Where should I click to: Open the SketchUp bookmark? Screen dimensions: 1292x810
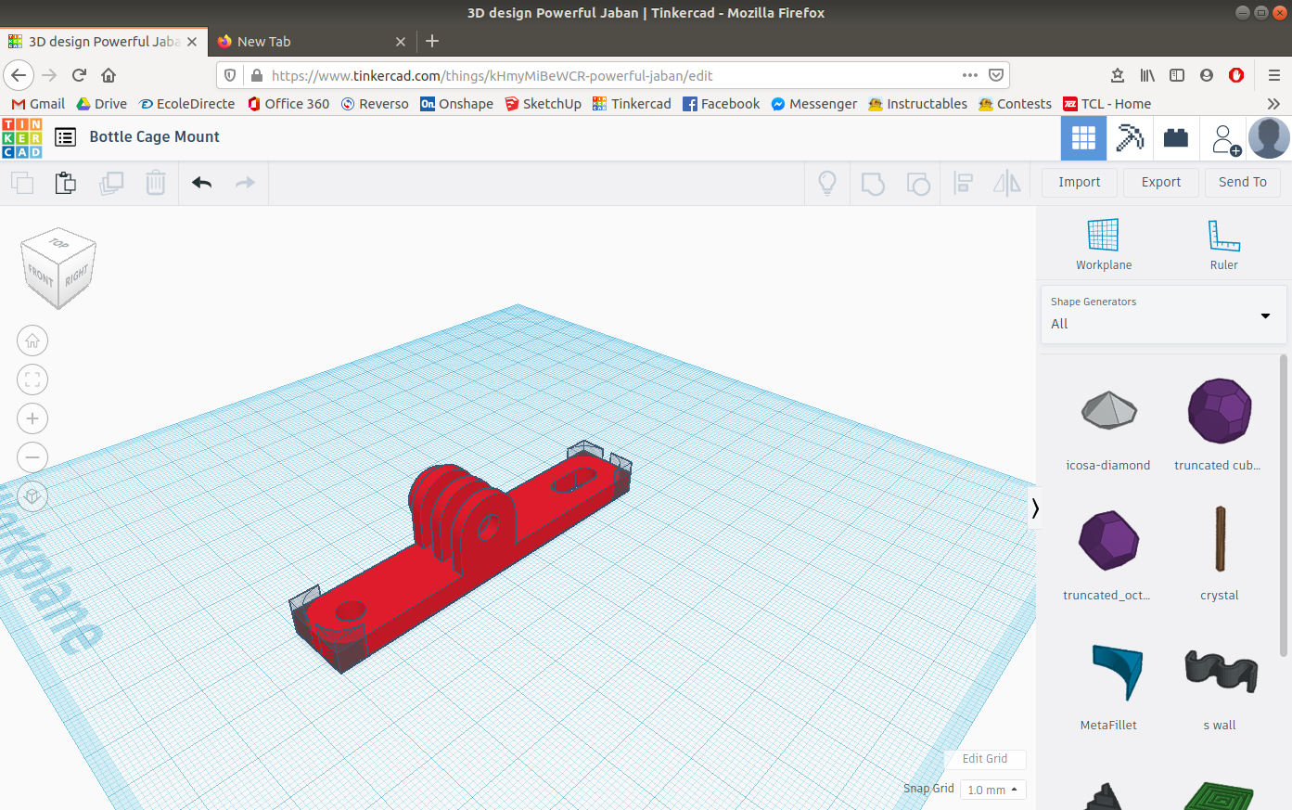click(543, 104)
